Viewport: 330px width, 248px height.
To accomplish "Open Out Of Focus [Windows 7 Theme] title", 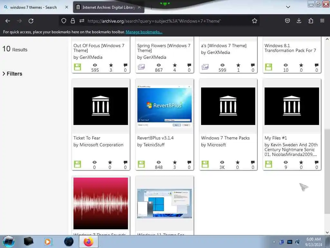I will click(99, 48).
